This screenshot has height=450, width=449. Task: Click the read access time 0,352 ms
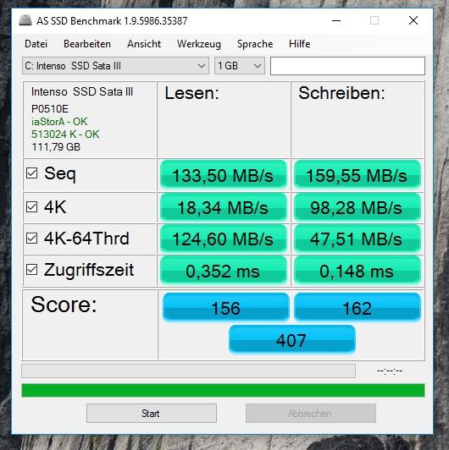point(224,271)
